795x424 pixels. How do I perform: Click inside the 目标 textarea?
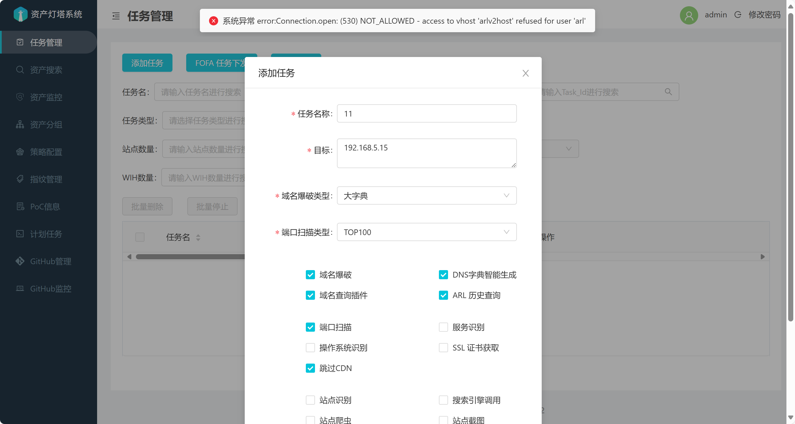[x=427, y=153]
